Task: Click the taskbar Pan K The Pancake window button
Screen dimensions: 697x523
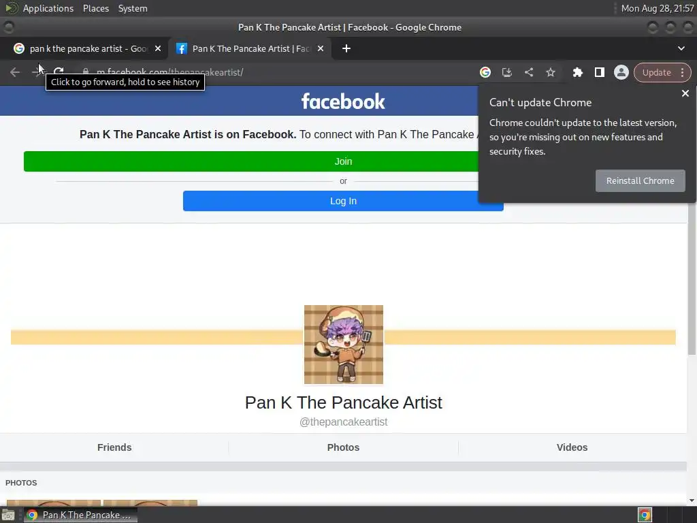Action: click(x=81, y=515)
